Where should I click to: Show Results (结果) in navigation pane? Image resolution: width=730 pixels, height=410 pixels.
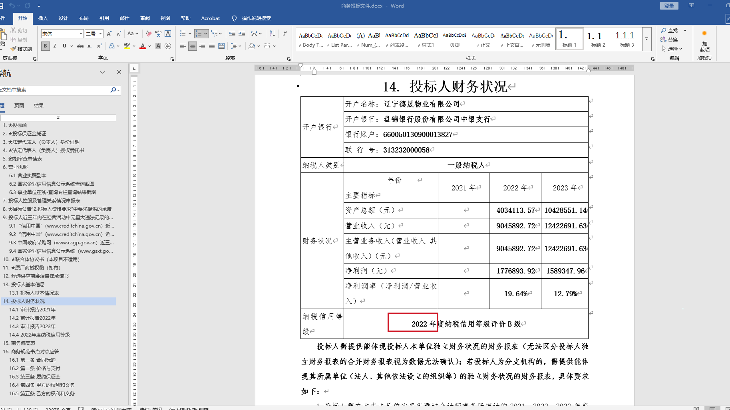(x=39, y=106)
